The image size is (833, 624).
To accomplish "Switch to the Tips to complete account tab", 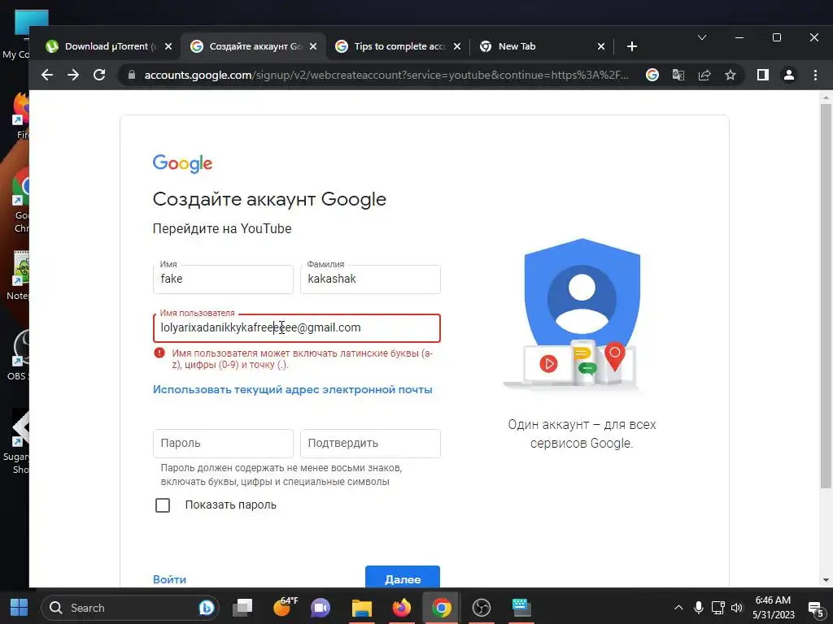I will (x=397, y=46).
